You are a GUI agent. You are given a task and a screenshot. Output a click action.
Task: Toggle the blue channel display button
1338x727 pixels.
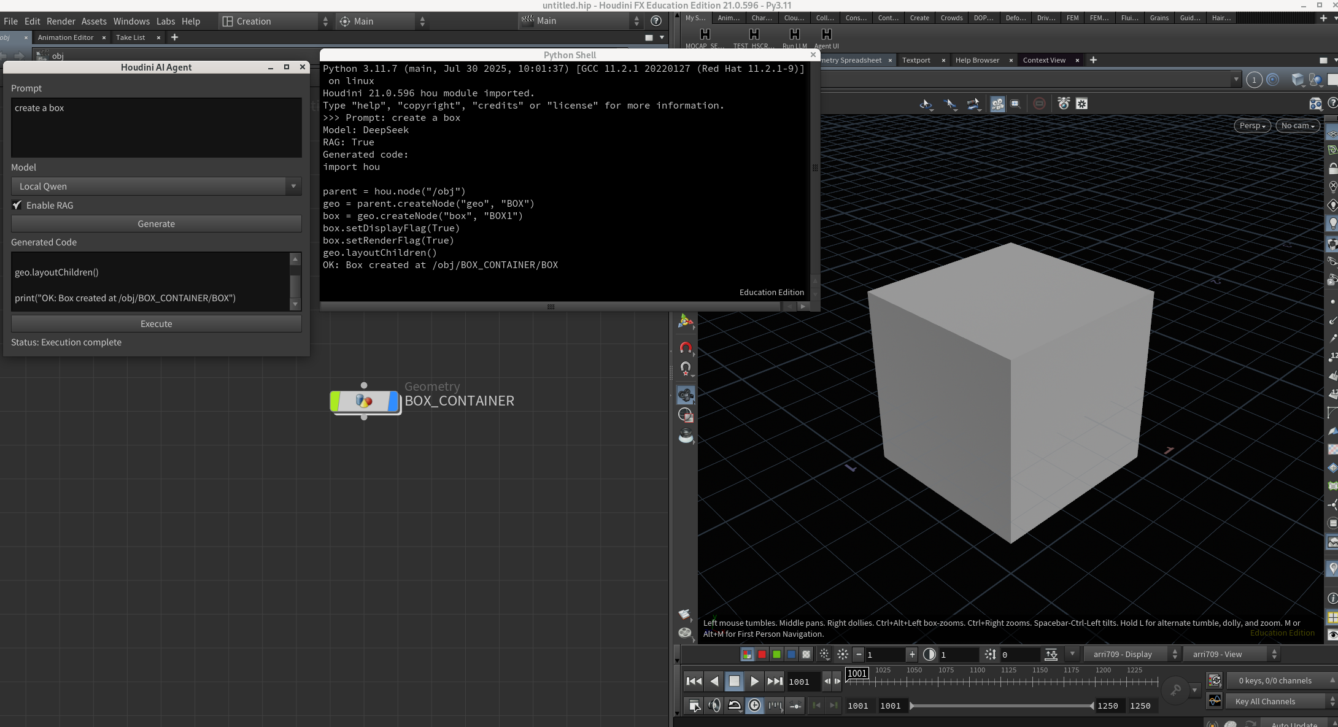click(791, 655)
